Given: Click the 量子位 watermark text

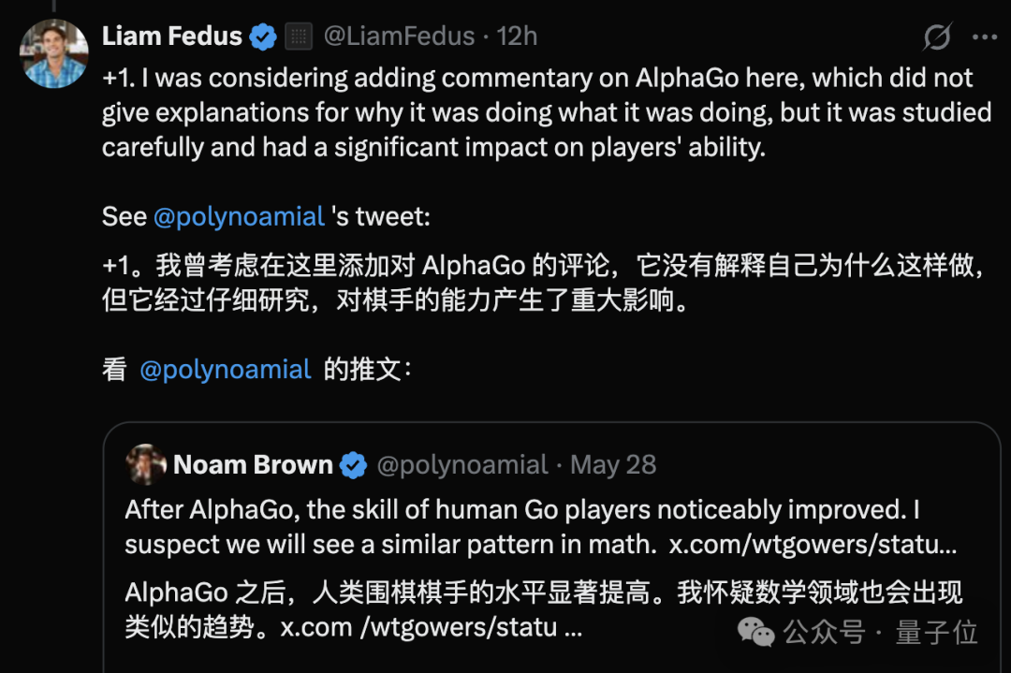Looking at the screenshot, I should click(x=936, y=633).
